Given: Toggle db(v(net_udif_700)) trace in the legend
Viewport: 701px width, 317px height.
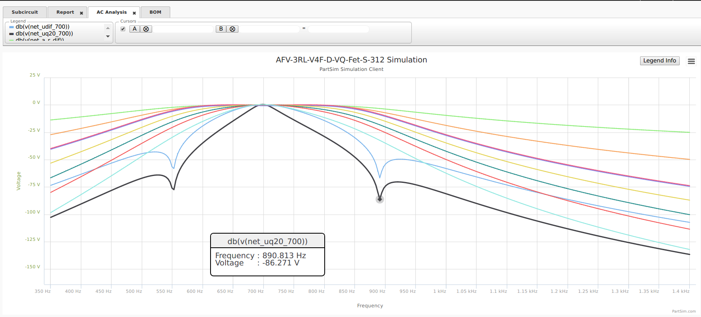Looking at the screenshot, I should [x=42, y=27].
